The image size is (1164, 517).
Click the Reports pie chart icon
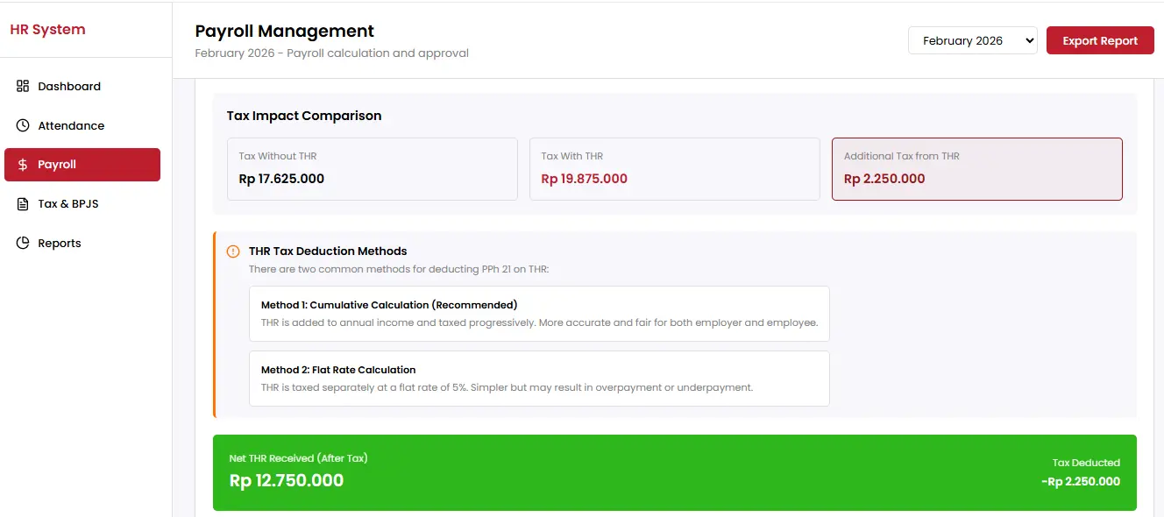(23, 244)
